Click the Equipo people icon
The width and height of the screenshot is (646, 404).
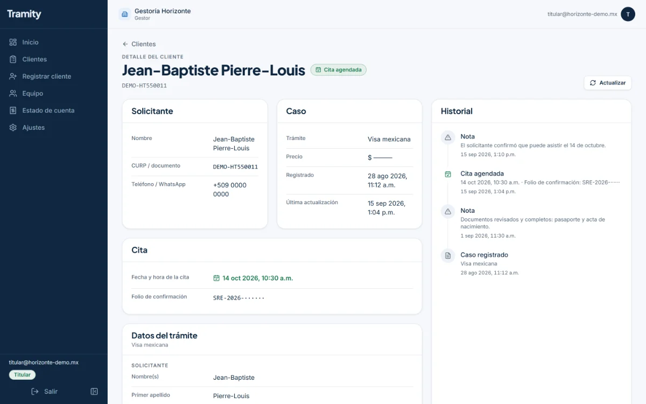(13, 93)
